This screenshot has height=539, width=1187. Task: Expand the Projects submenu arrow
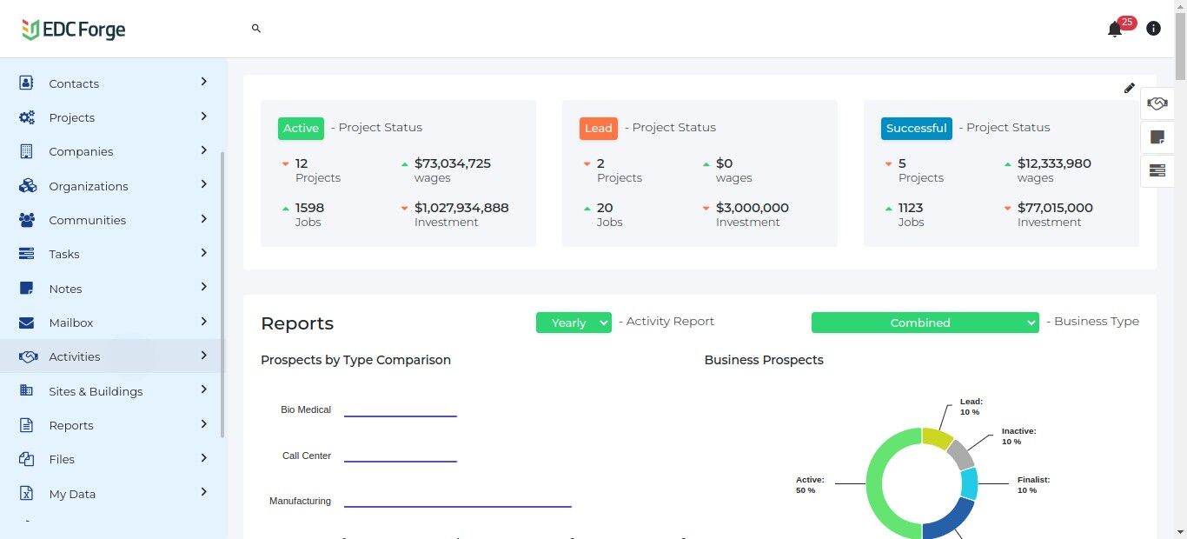[x=203, y=116]
